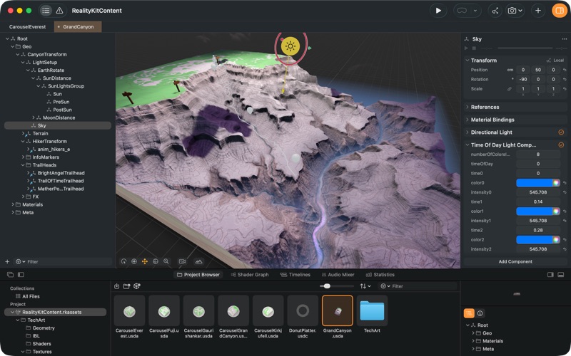This screenshot has width=571, height=356.
Task: Collapse the Geo folder
Action: coord(12,46)
